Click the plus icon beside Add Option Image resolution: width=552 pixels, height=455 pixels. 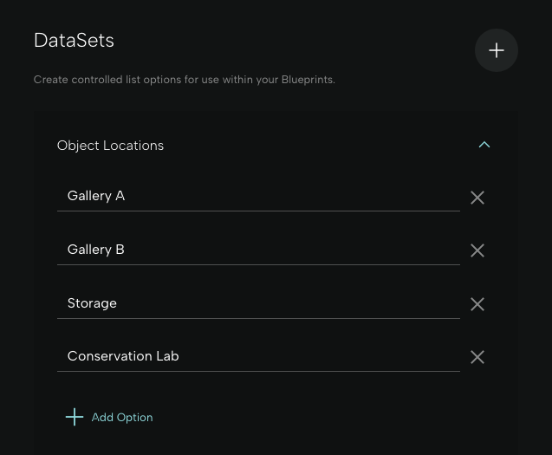[75, 417]
